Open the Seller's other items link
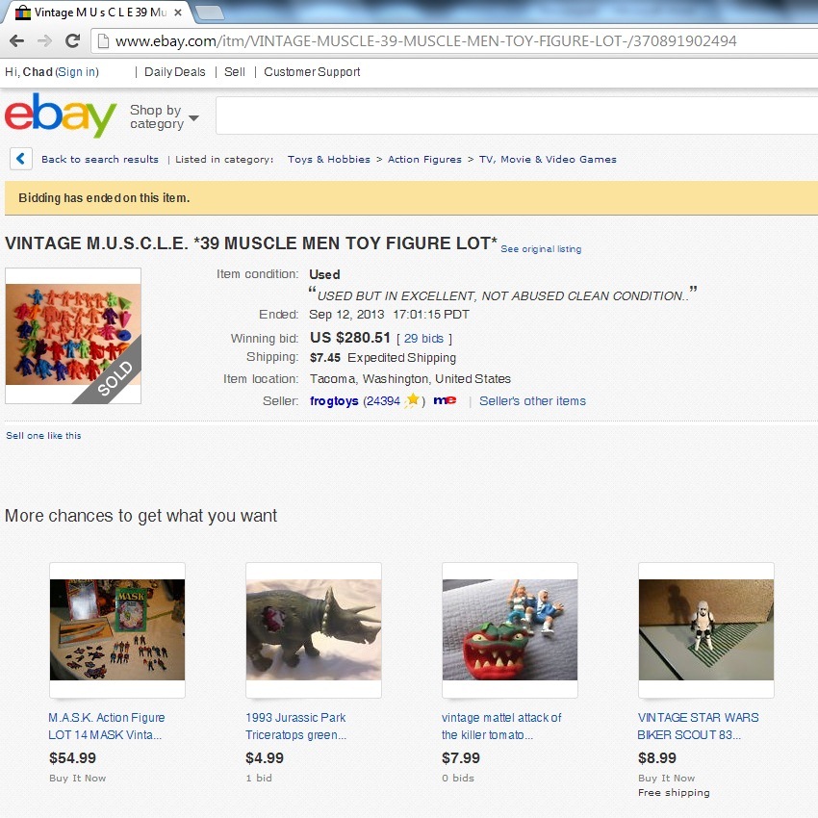 pyautogui.click(x=532, y=400)
